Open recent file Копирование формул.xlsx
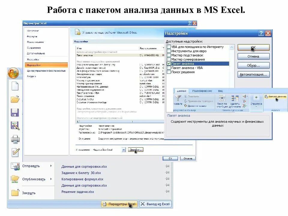Image resolution: width=288 pixels, height=216 pixels. (x=82, y=179)
